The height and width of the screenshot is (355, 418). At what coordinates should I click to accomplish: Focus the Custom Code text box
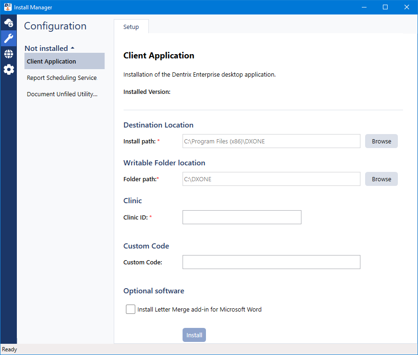coord(271,262)
